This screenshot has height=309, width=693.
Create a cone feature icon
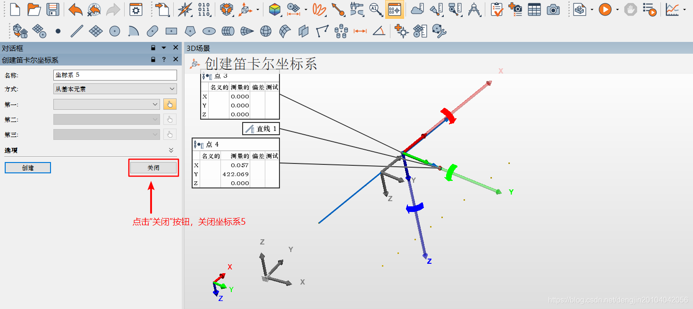(247, 31)
